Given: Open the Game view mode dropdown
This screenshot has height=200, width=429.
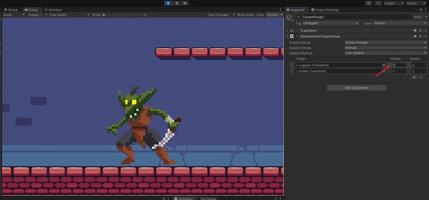Looking at the screenshot, I should coord(14,15).
